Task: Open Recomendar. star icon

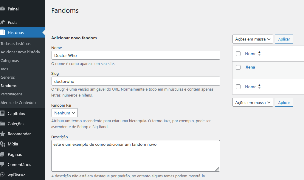Action: pyautogui.click(x=2, y=134)
